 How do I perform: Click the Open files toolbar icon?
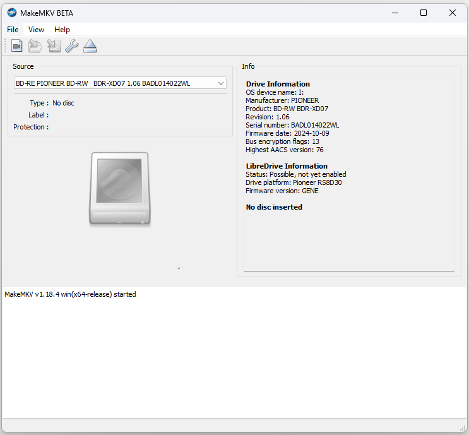(x=17, y=46)
